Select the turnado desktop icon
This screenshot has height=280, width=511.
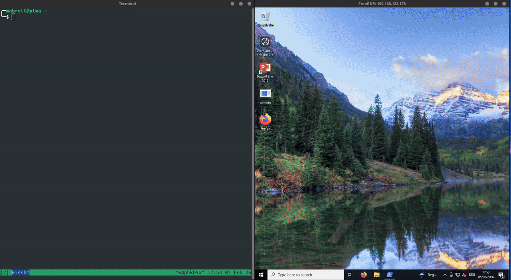(265, 96)
